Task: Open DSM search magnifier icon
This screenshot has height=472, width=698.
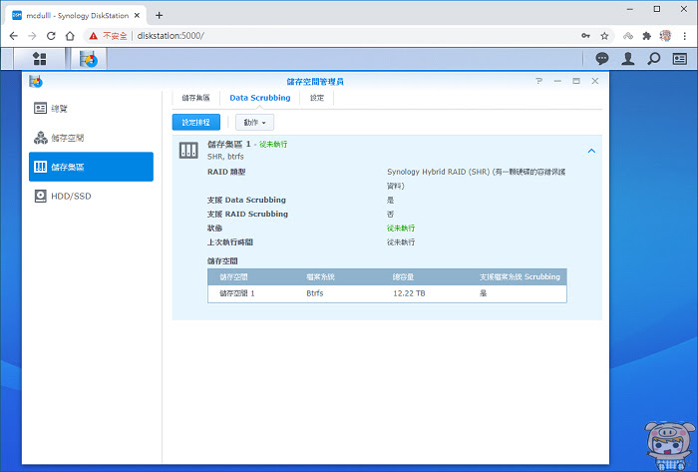Action: (653, 58)
